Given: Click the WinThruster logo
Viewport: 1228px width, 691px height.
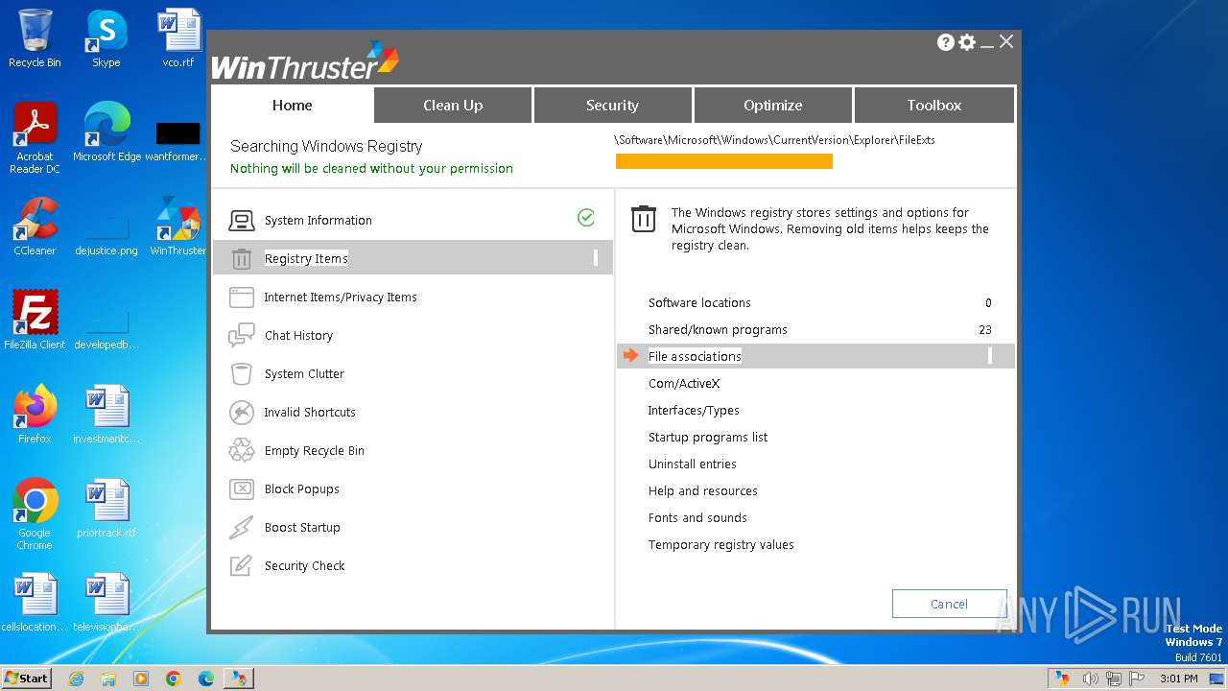Looking at the screenshot, I should 304,60.
